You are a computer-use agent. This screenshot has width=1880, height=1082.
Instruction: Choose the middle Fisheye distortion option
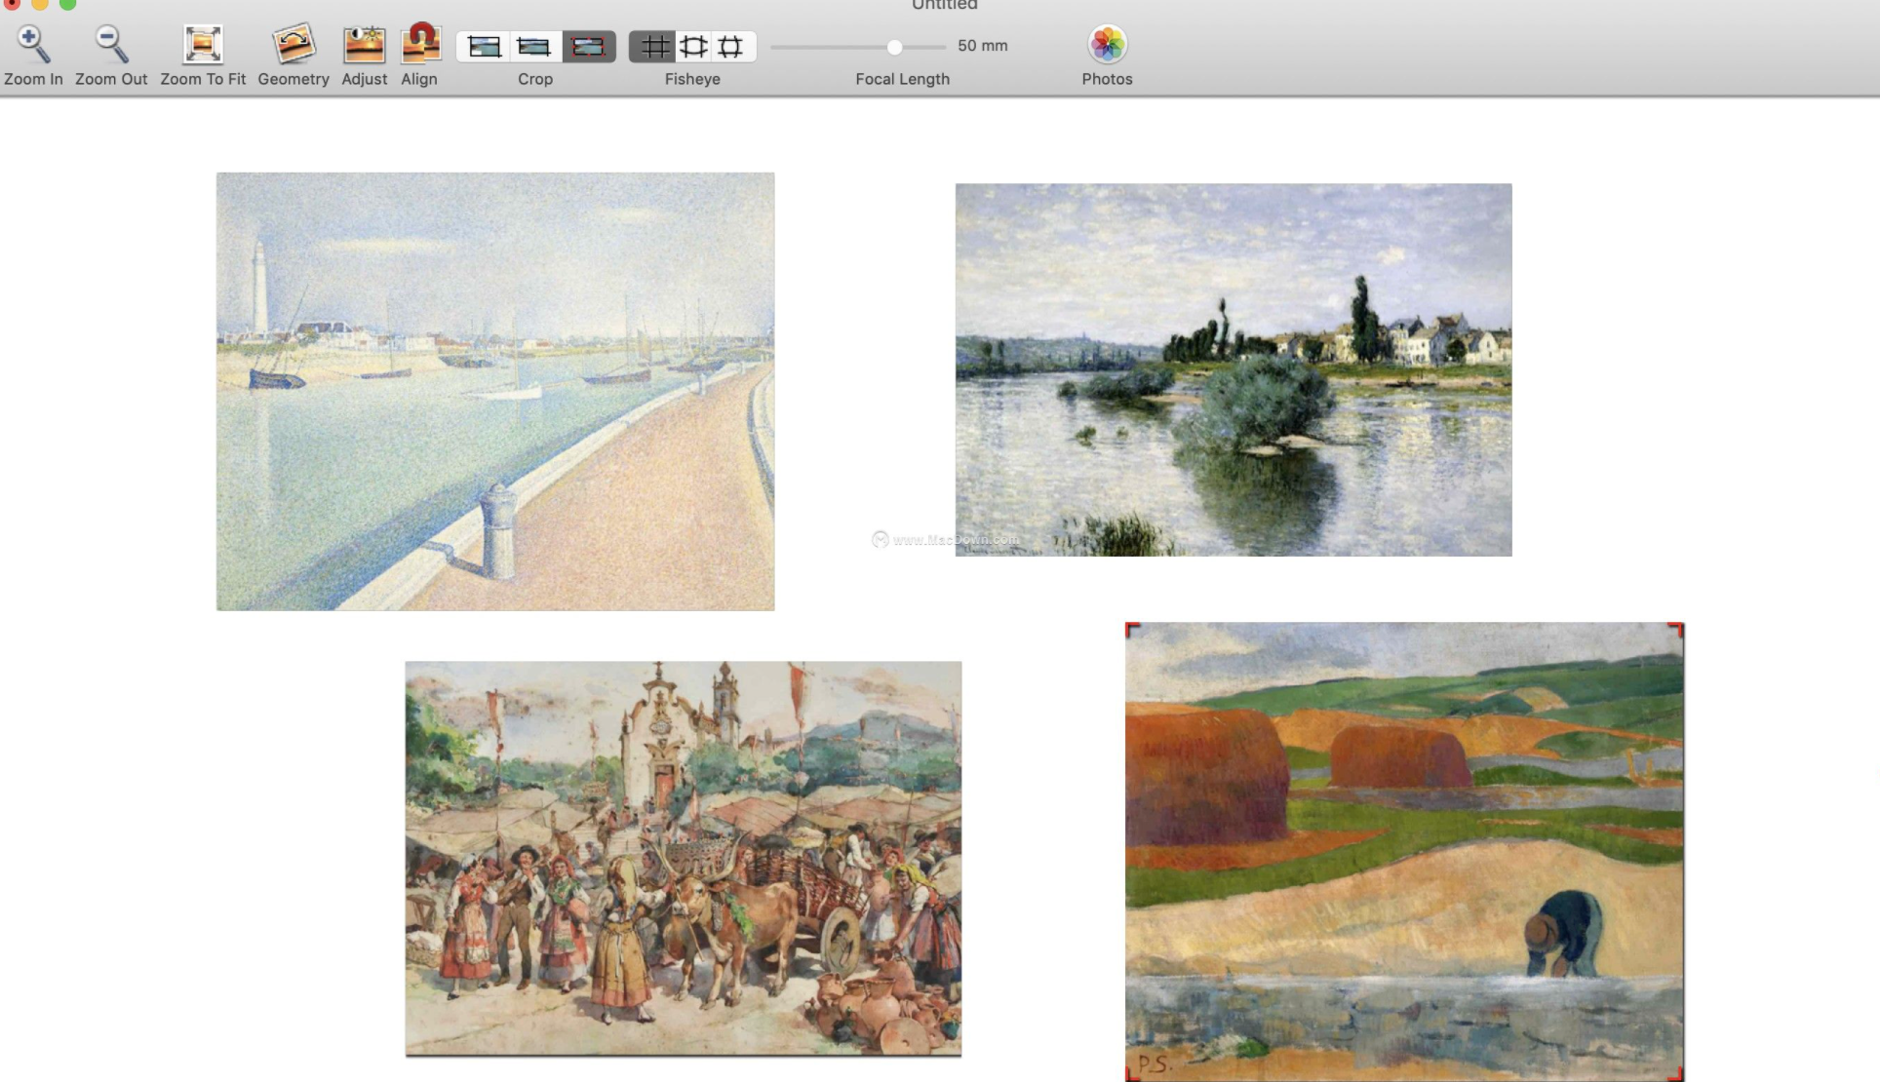pyautogui.click(x=693, y=47)
